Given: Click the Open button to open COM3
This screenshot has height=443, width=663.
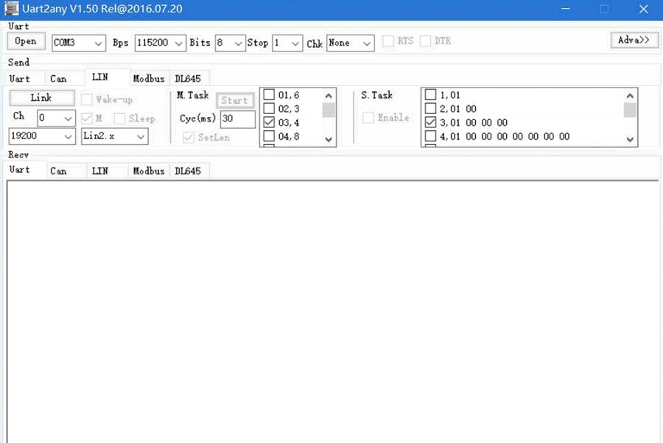Looking at the screenshot, I should tap(25, 41).
